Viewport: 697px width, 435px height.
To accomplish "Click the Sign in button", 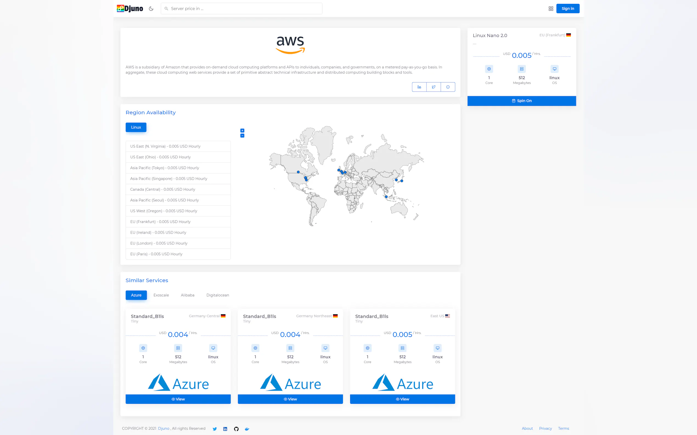I will click(x=568, y=9).
